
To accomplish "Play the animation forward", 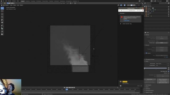I will click(71, 88).
